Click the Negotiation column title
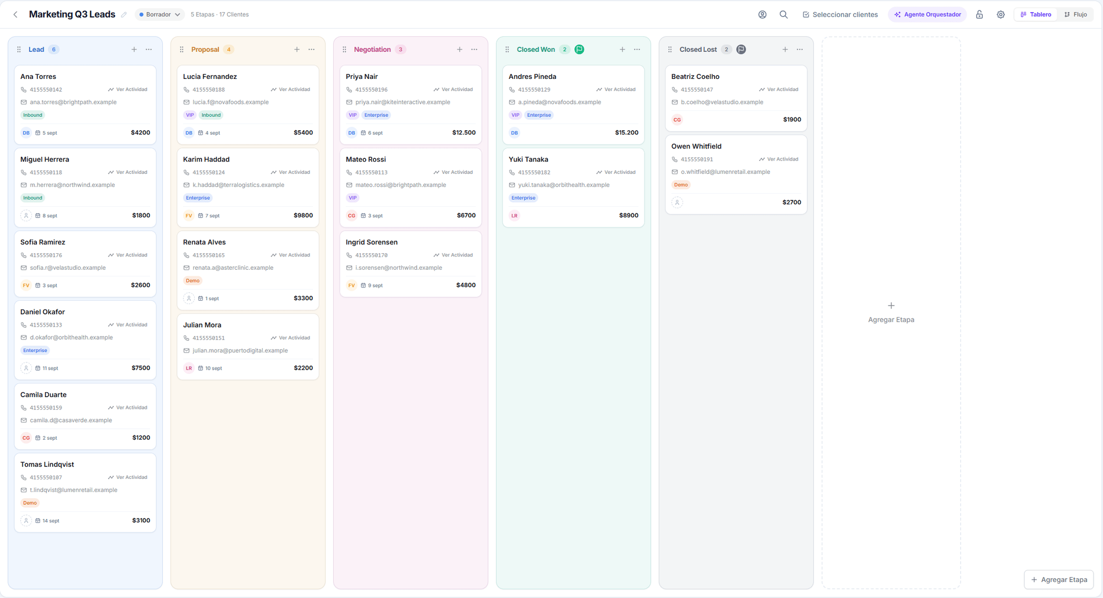 (x=372, y=50)
